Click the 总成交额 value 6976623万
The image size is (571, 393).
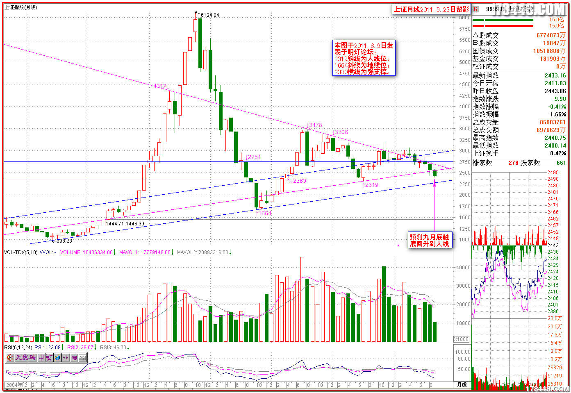551,130
